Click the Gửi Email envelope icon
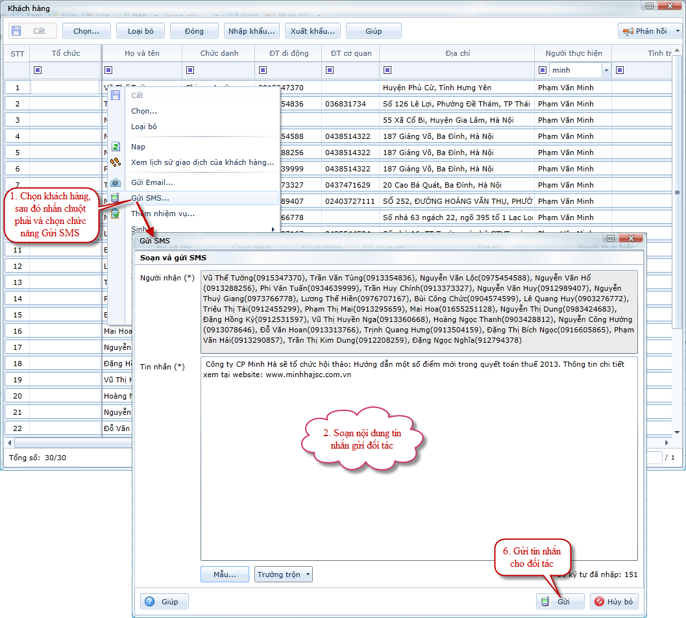 pyautogui.click(x=116, y=182)
